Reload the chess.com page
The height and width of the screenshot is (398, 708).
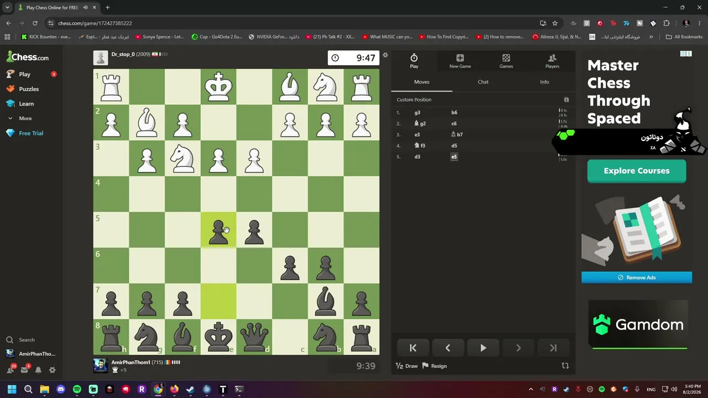pyautogui.click(x=35, y=23)
